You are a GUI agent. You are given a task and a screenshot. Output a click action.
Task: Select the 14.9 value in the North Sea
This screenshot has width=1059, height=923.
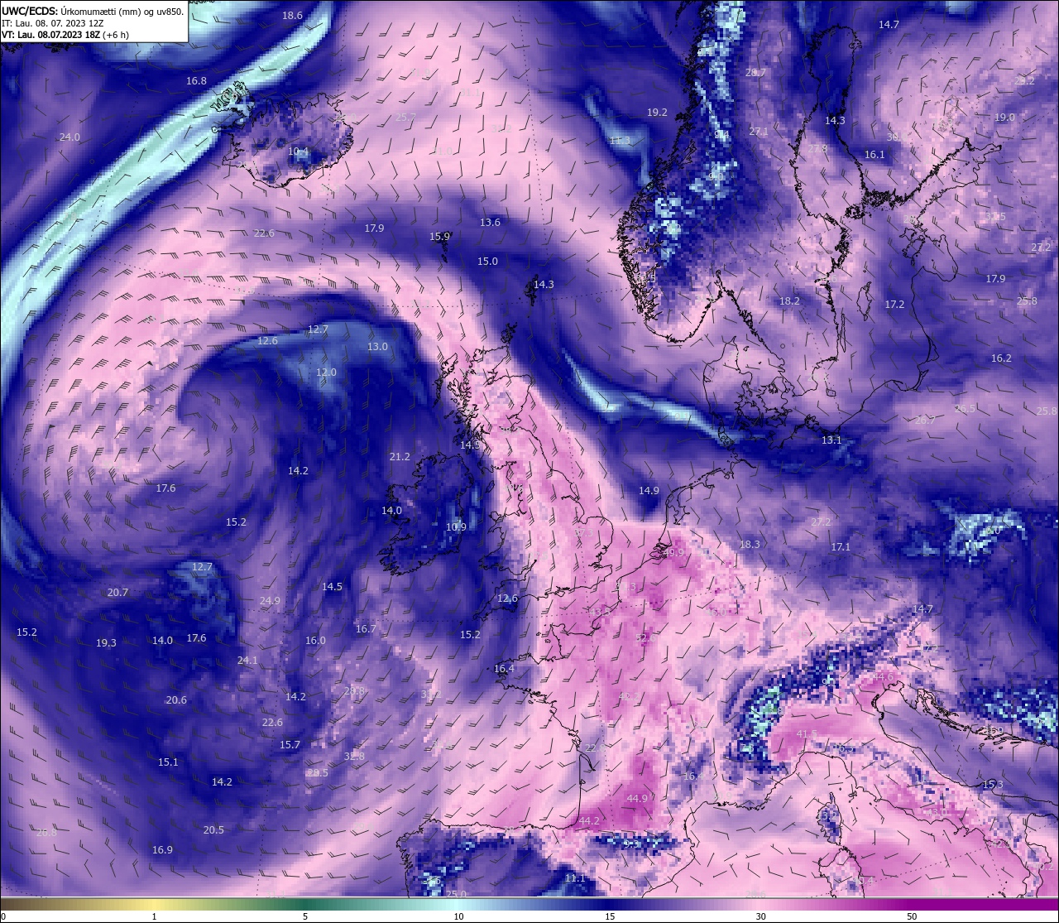[649, 491]
